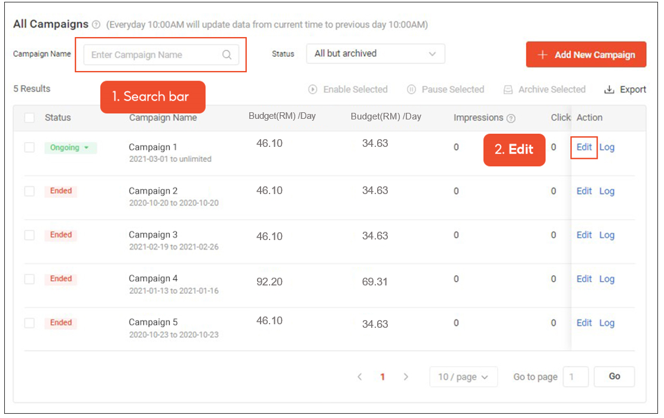Click the magnifier icon in the search bar

tap(227, 54)
